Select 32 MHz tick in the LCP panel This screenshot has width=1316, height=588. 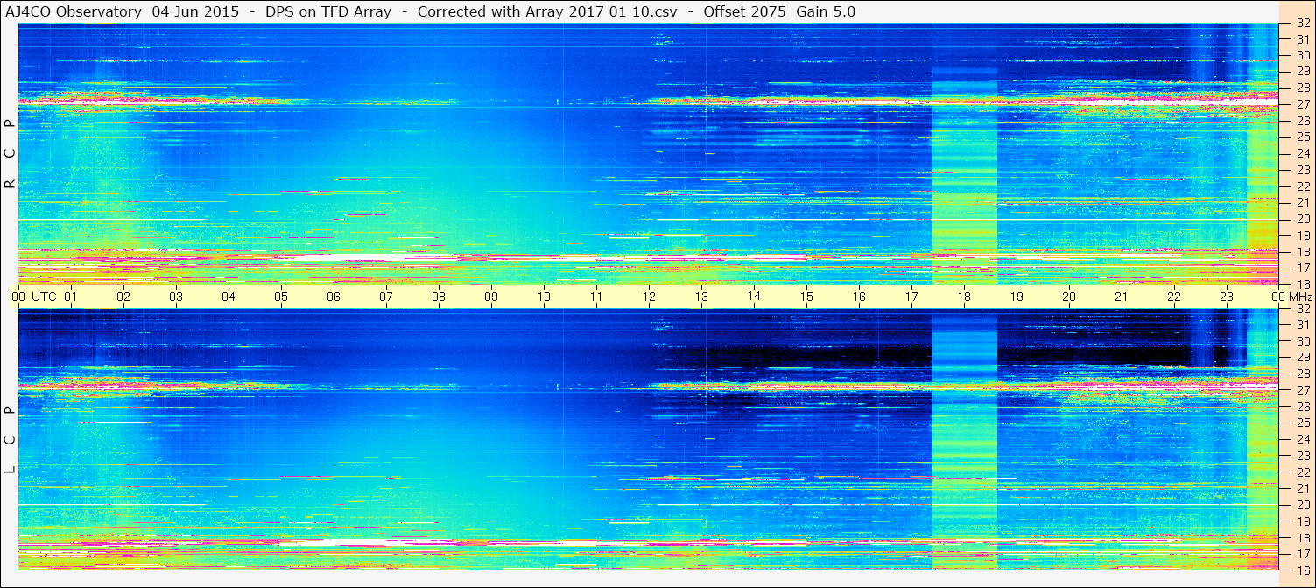(x=1302, y=309)
